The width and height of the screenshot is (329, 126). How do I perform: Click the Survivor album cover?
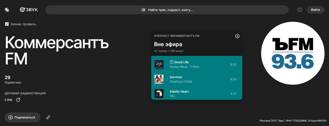pos(159,79)
